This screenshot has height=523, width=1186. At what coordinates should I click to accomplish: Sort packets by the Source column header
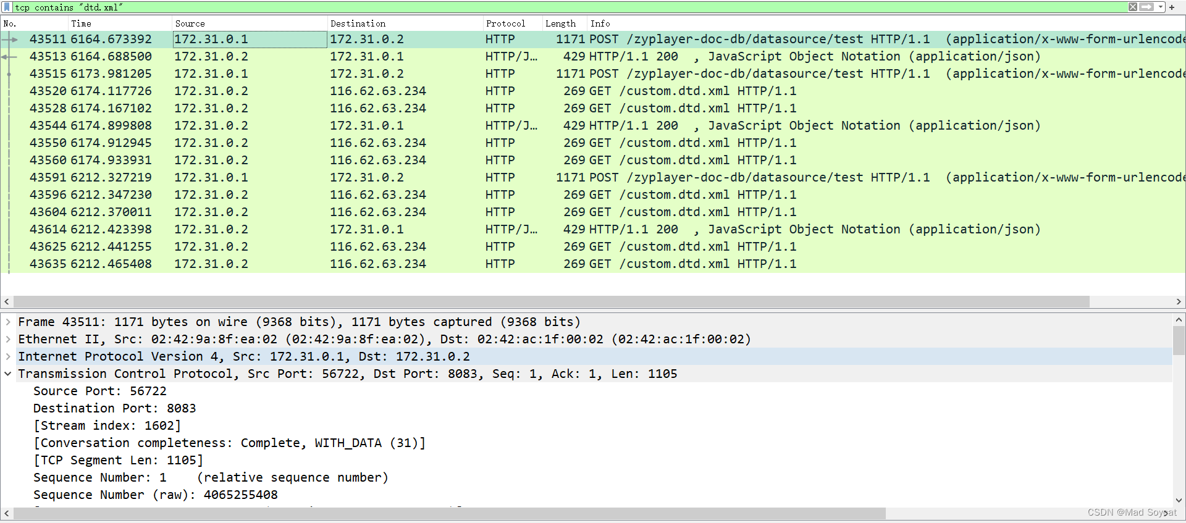click(x=250, y=23)
